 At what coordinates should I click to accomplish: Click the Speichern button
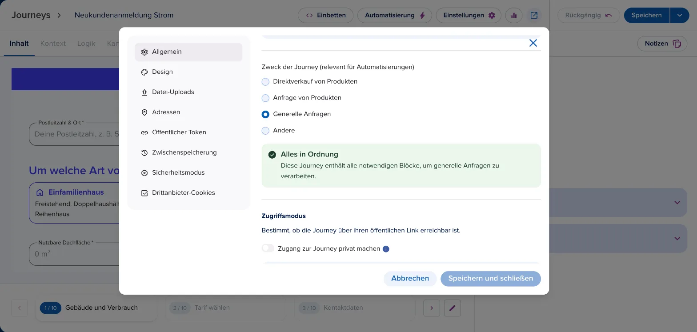tap(646, 15)
